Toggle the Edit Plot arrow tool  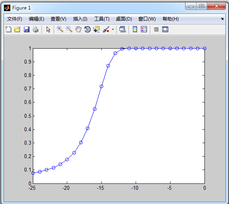click(48, 30)
